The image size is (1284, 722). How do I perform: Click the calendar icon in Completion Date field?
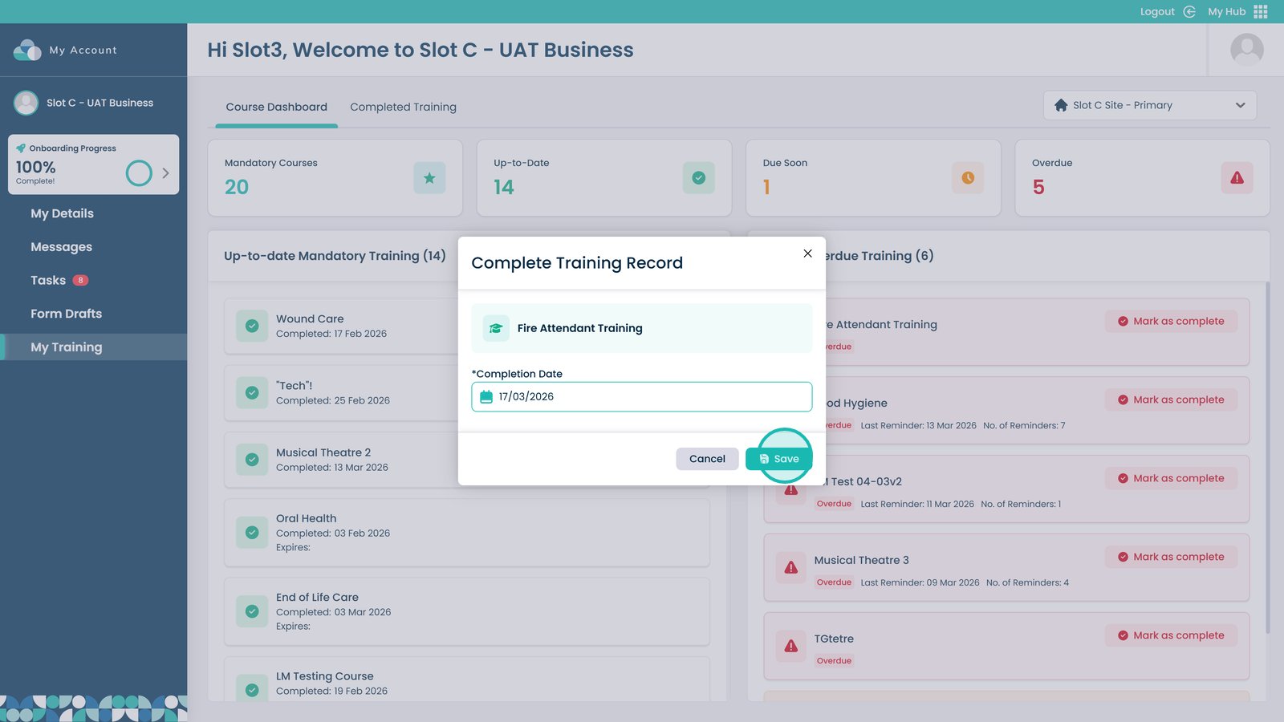point(486,396)
